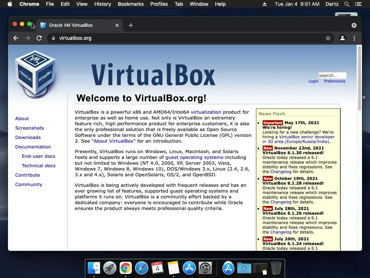370x278 pixels.
Task: Follow the virtualization link in intro text
Action: coord(206,112)
